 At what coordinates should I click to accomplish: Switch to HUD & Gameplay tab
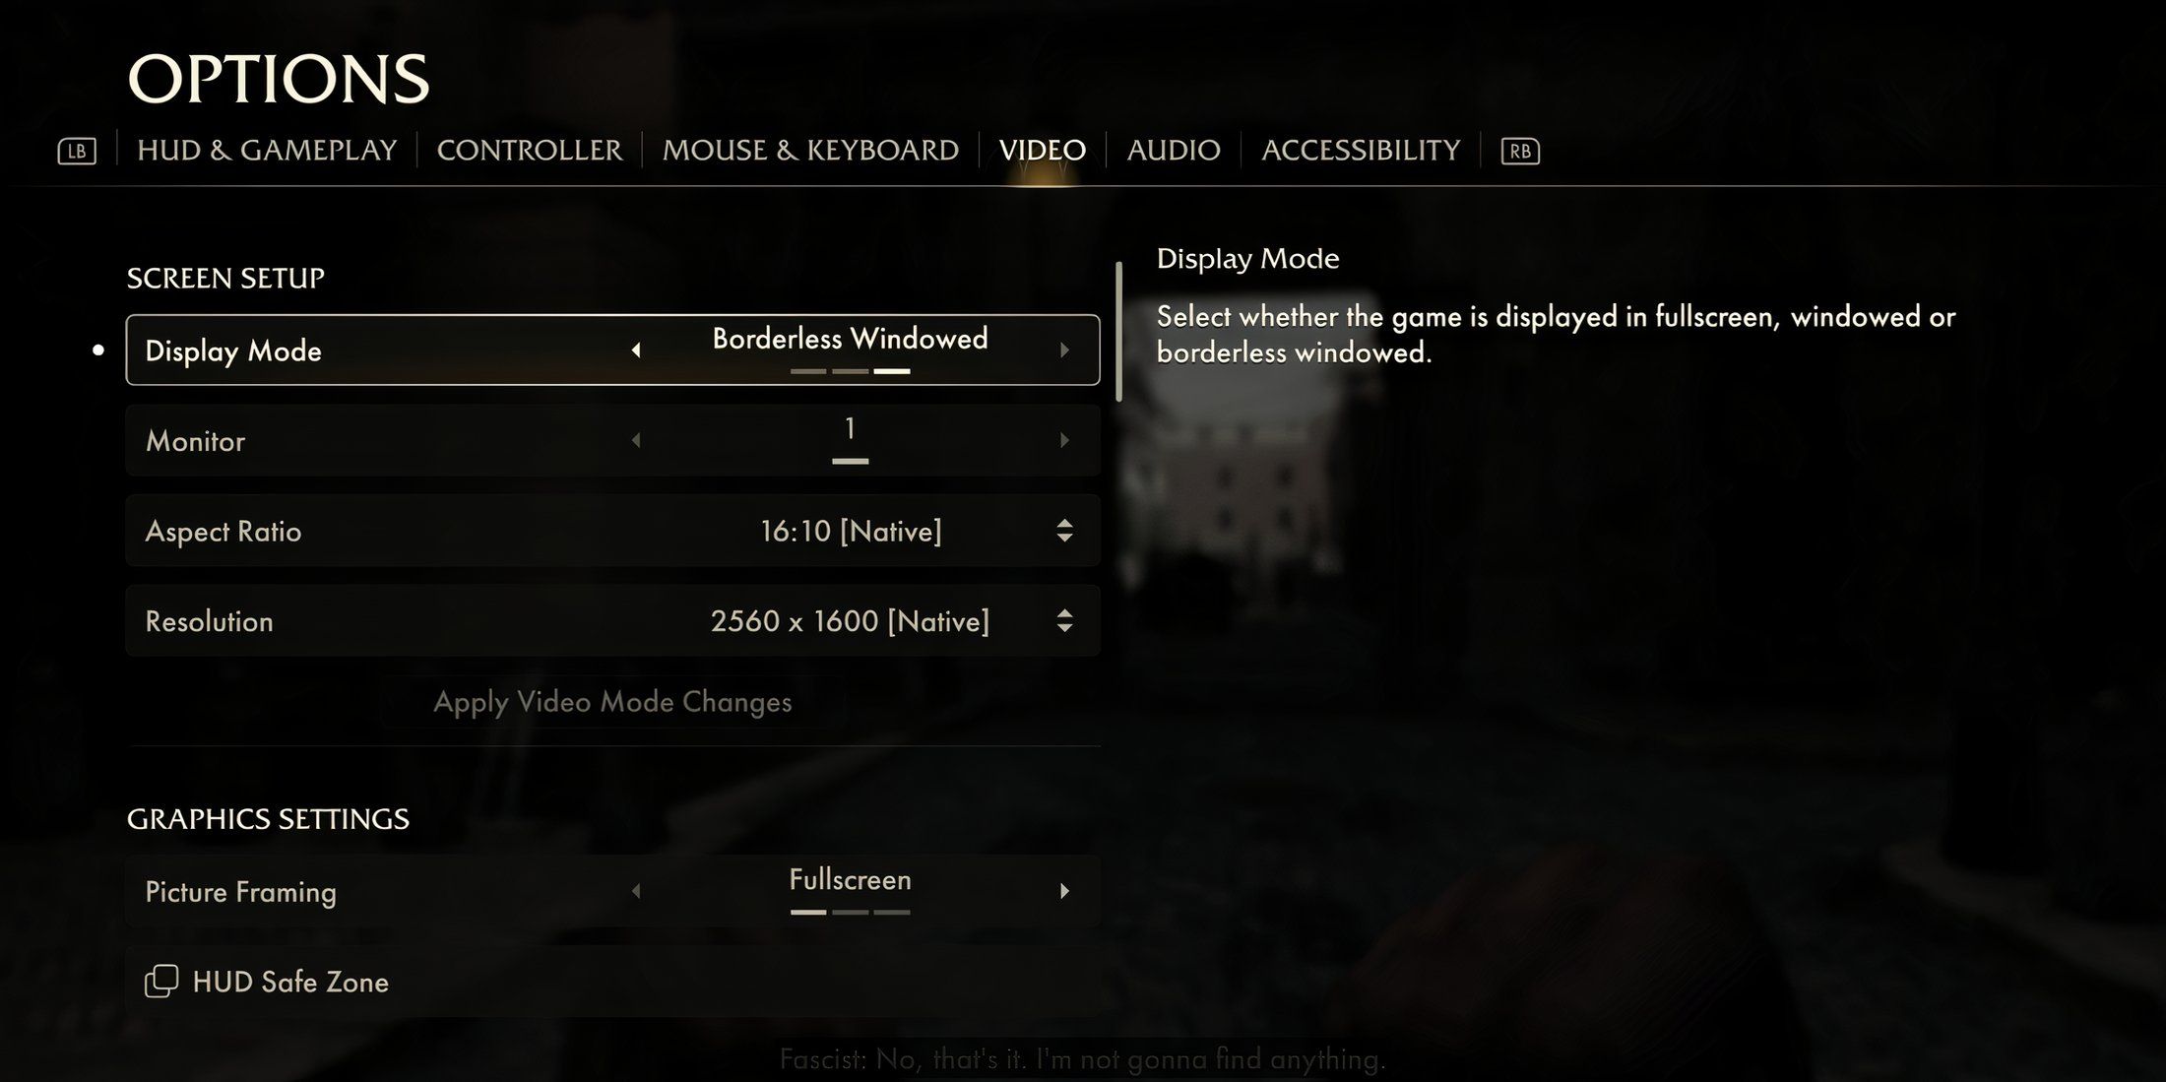coord(267,150)
